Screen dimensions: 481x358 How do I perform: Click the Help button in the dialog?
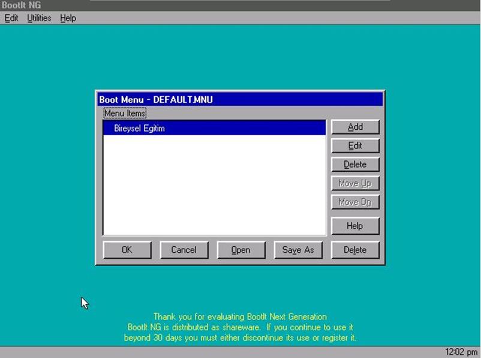pos(355,226)
